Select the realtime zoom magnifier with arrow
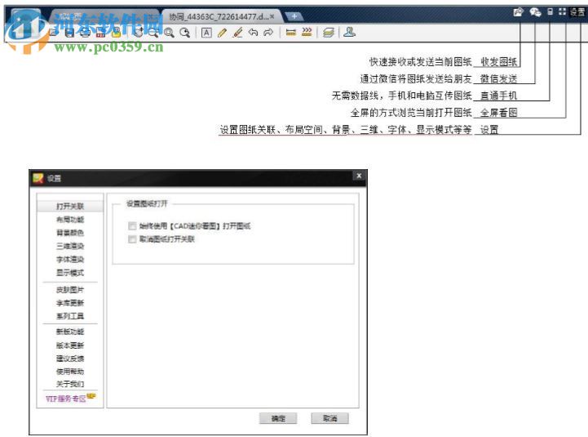 click(x=184, y=33)
